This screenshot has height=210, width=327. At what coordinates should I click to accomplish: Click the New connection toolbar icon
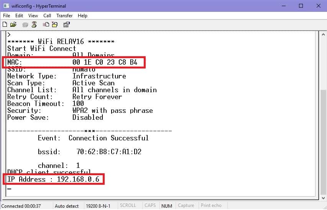5,24
